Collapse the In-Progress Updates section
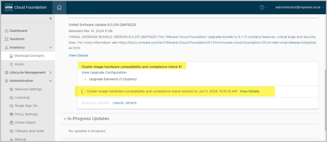Viewport: 327px width, 142px height. [x=65, y=119]
